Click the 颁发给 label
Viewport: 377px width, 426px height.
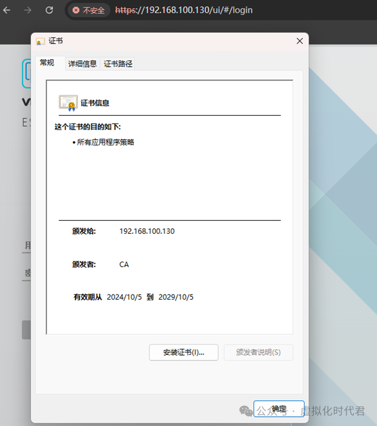(x=84, y=231)
